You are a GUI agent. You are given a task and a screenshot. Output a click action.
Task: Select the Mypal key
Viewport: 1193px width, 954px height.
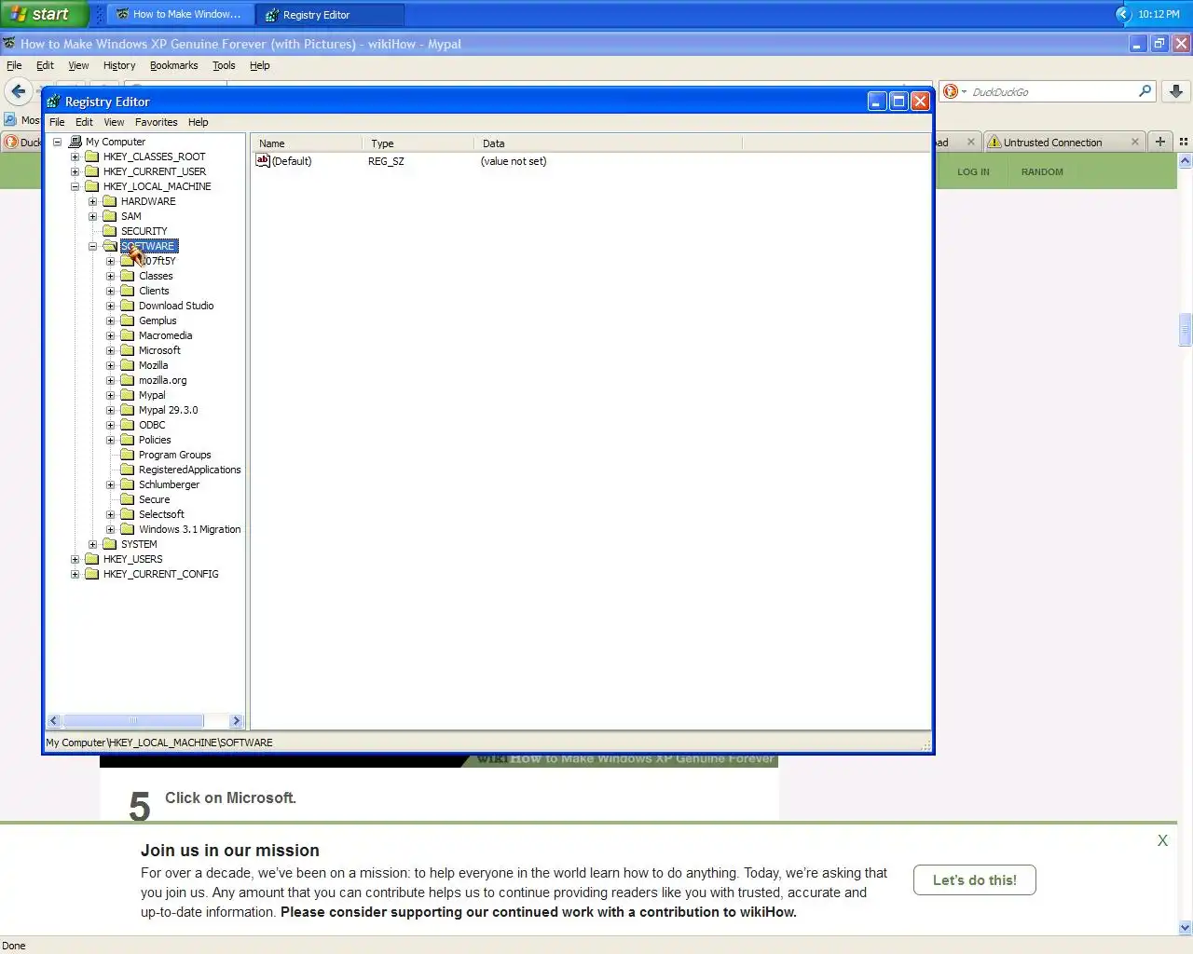[x=152, y=395]
